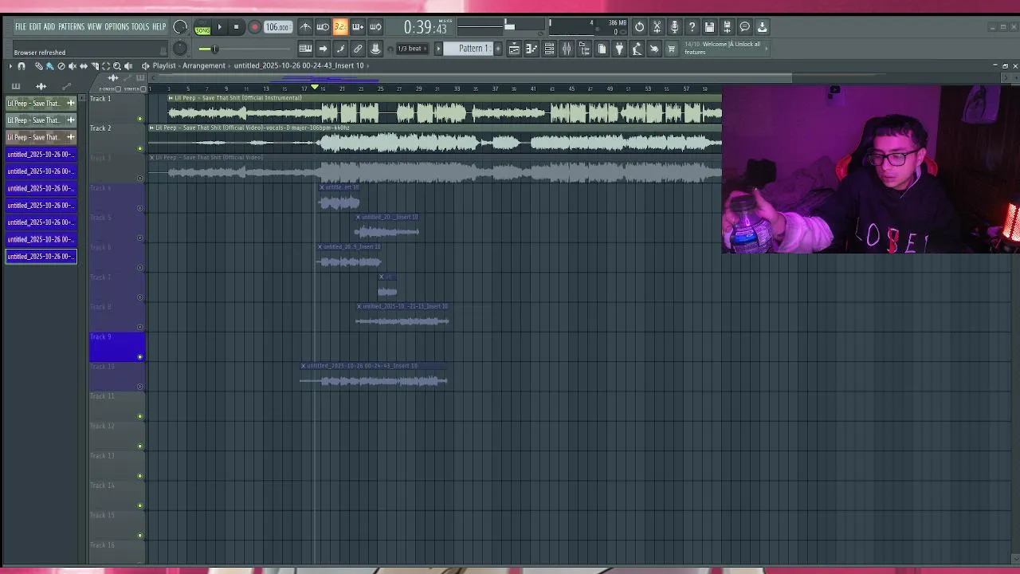Viewport: 1020px width, 574px height.
Task: Open the tempo tapper icon
Action: tap(637, 49)
